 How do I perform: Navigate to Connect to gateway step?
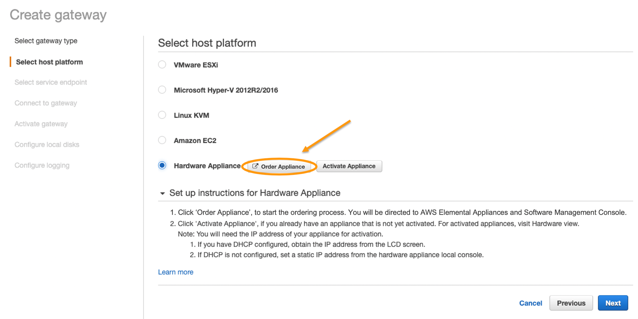(x=46, y=103)
